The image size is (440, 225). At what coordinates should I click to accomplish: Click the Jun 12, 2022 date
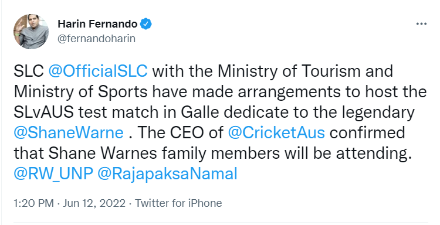click(x=94, y=203)
